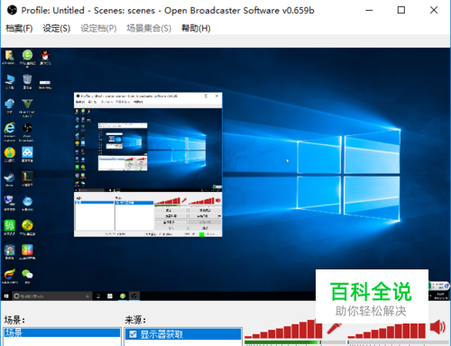Open the 设定档(P) menu
The image size is (451, 346).
click(98, 28)
